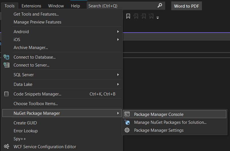Click iOS menu label

click(x=17, y=40)
